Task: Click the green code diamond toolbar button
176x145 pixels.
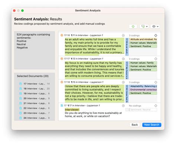Action: pyautogui.click(x=133, y=26)
